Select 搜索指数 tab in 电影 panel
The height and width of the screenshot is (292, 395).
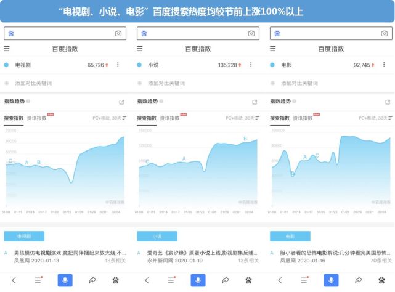[x=280, y=118]
